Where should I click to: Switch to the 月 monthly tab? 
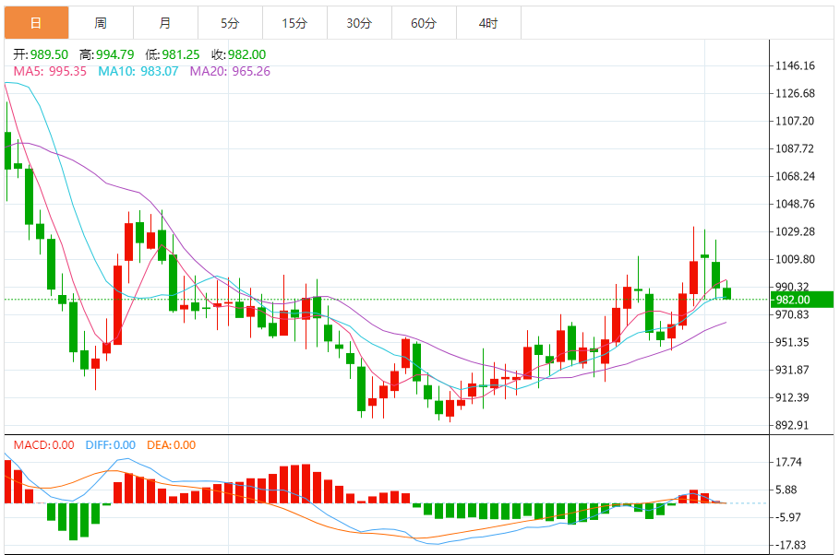[x=165, y=23]
